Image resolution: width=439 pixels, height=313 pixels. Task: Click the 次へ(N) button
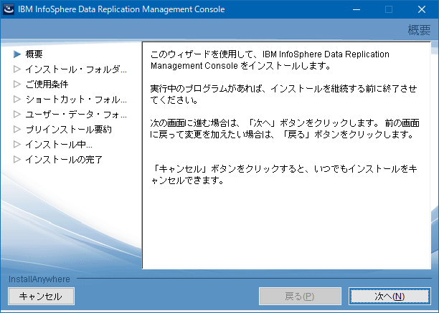coord(390,297)
